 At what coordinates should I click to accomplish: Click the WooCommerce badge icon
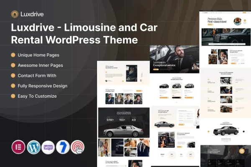tap(48, 147)
